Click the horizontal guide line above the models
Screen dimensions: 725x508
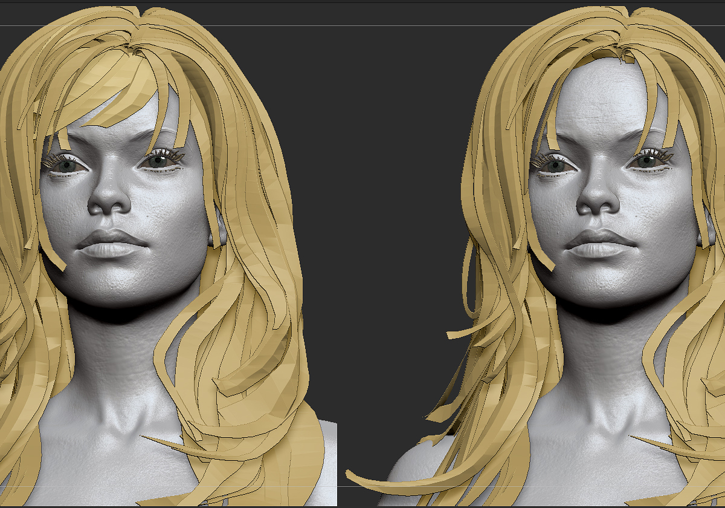[362, 26]
